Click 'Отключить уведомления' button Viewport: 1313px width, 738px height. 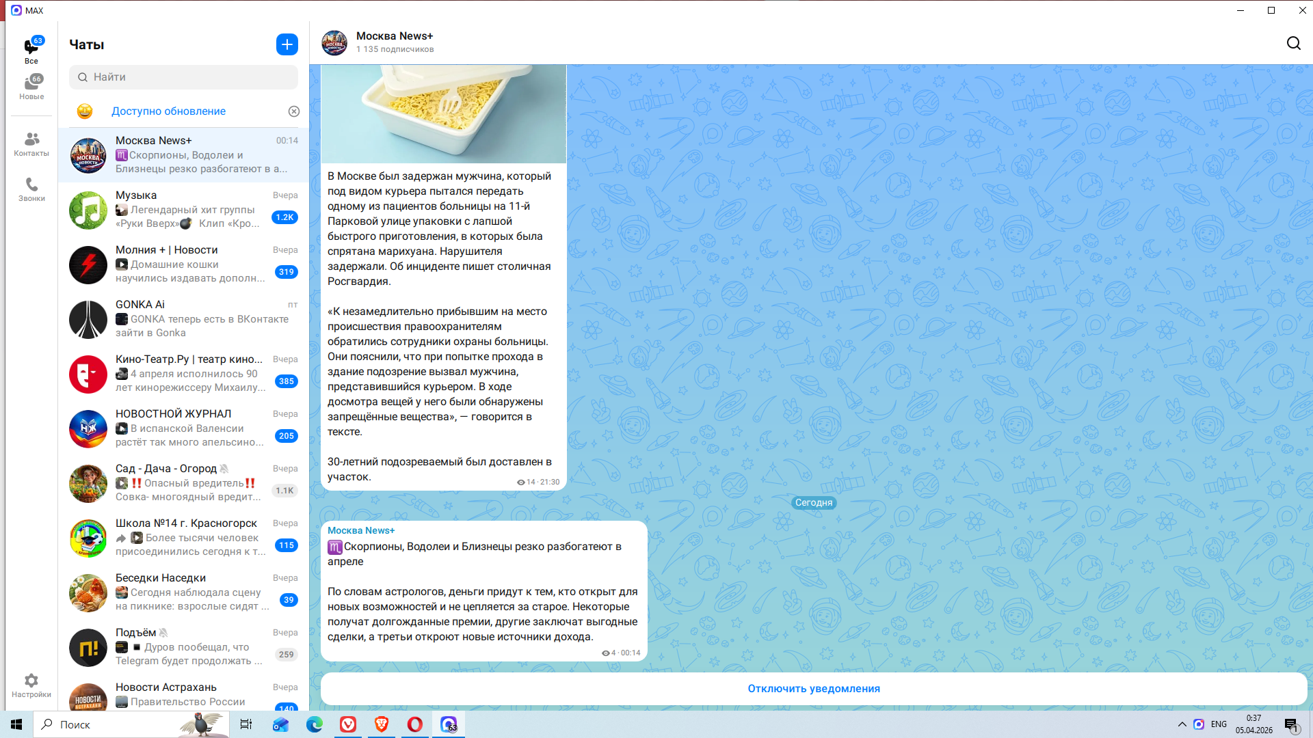click(813, 689)
